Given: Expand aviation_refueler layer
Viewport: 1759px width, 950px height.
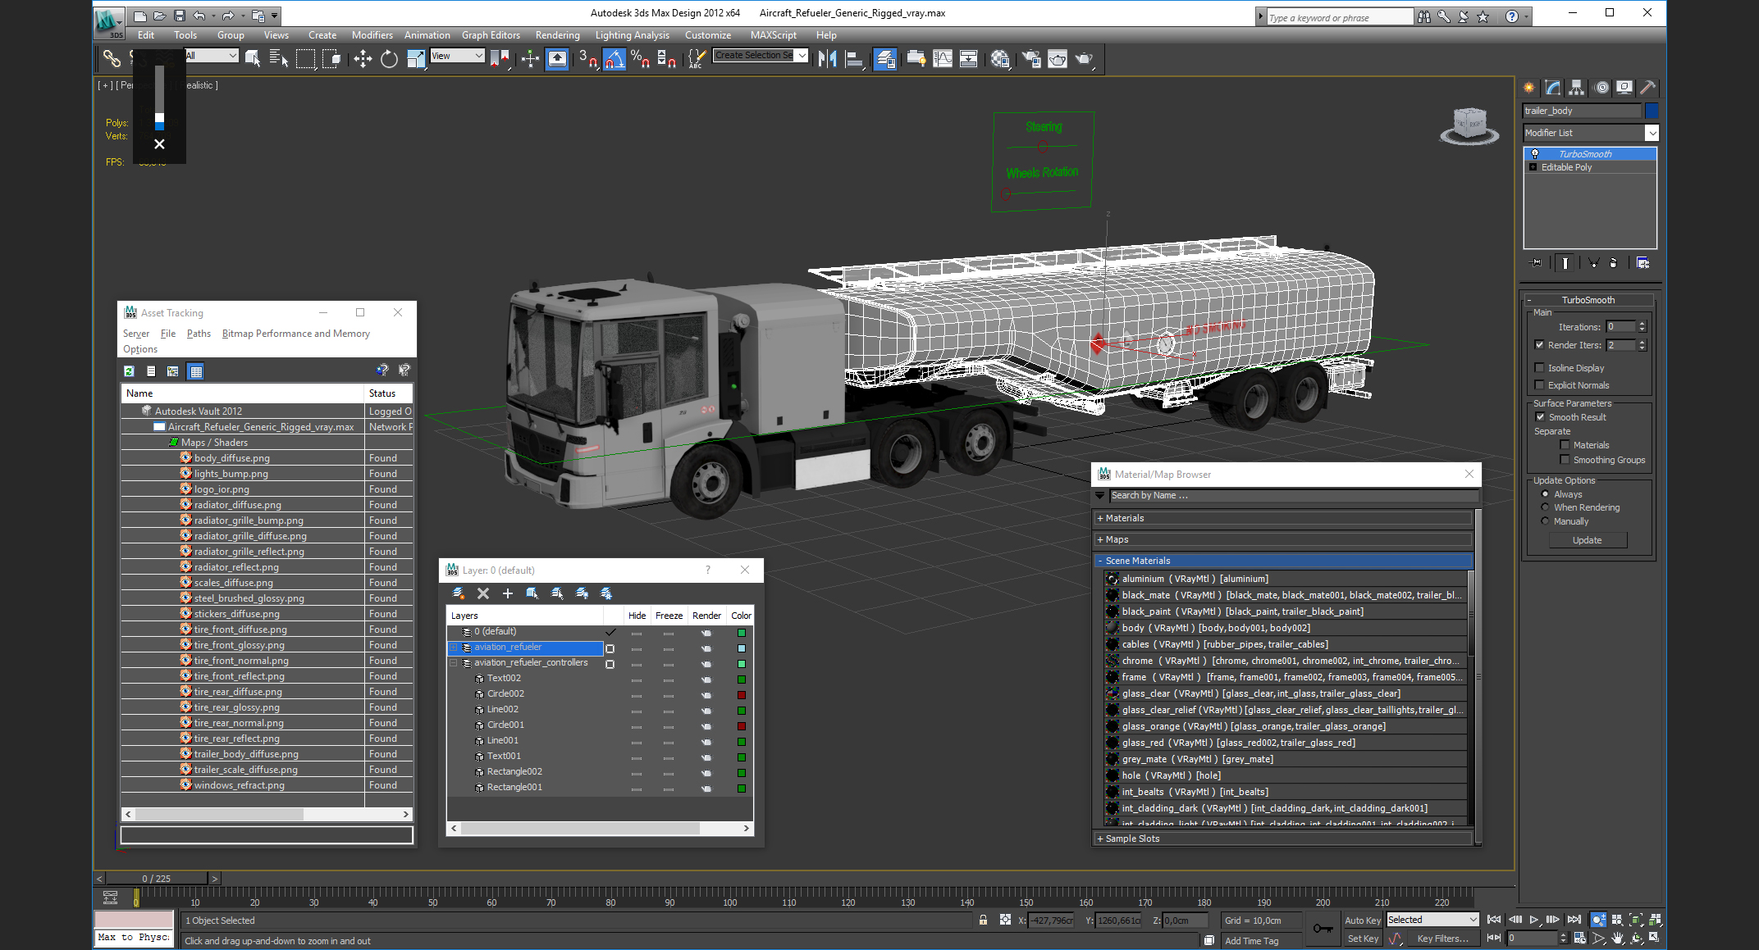Looking at the screenshot, I should (x=453, y=648).
